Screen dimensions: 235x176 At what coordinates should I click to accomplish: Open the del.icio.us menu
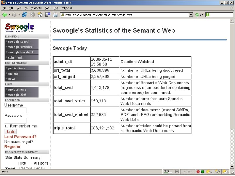pos(67,8)
